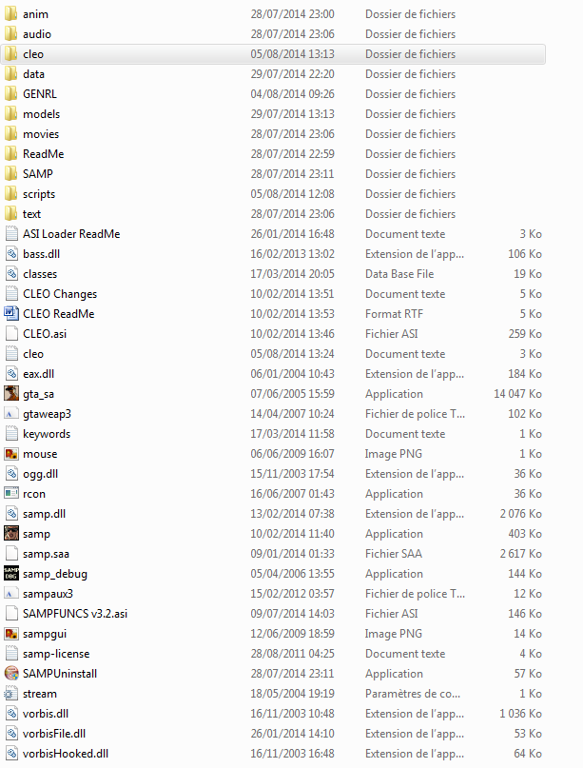
Task: Click the audio folder icon
Action: [x=11, y=34]
